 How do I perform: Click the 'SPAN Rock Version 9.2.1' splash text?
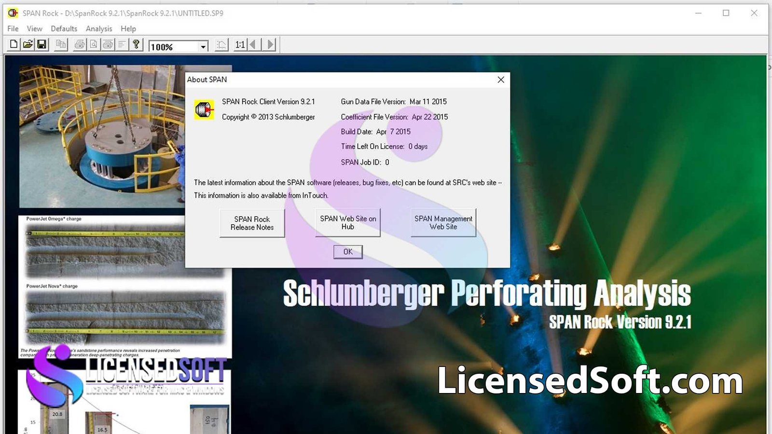coord(620,322)
